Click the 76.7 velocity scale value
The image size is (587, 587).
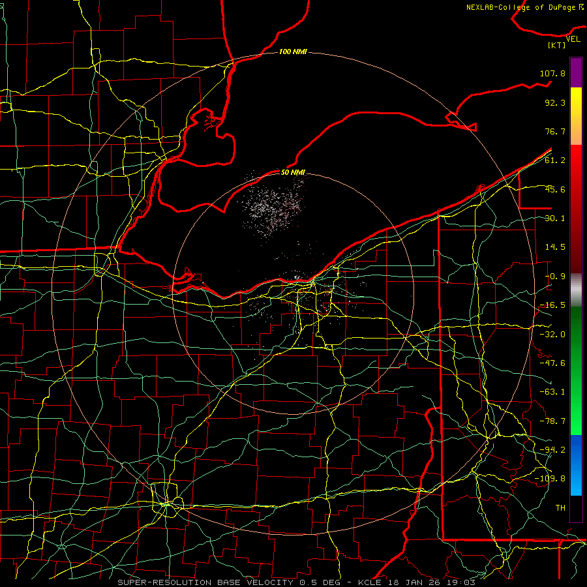click(555, 131)
